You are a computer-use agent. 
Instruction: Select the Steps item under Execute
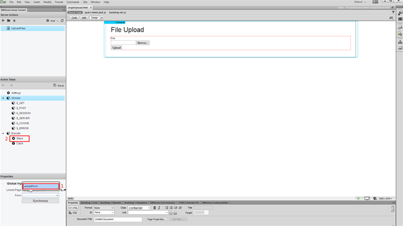pyautogui.click(x=20, y=139)
